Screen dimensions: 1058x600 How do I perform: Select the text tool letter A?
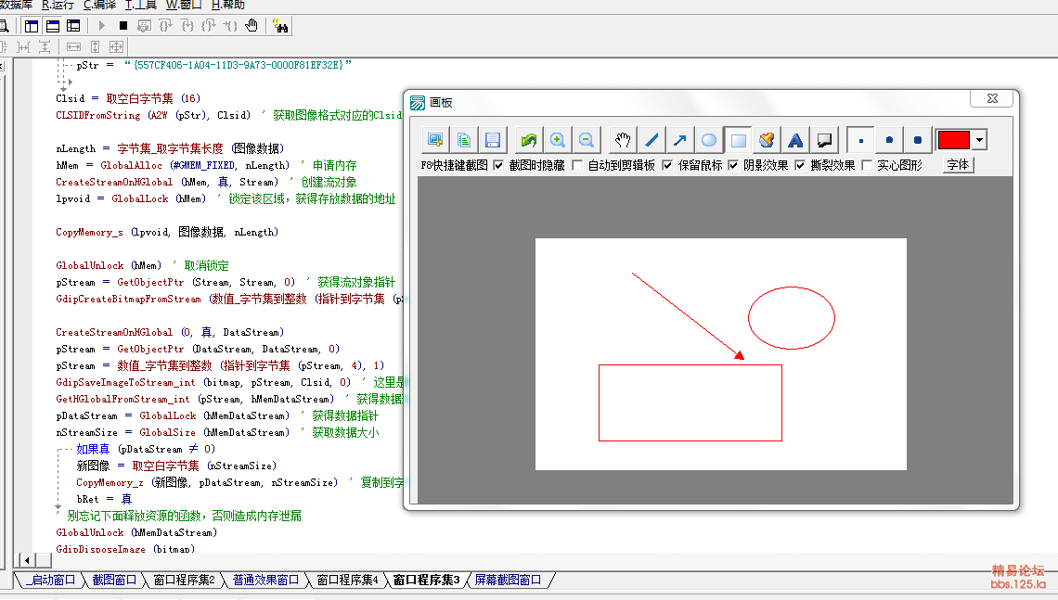point(796,140)
